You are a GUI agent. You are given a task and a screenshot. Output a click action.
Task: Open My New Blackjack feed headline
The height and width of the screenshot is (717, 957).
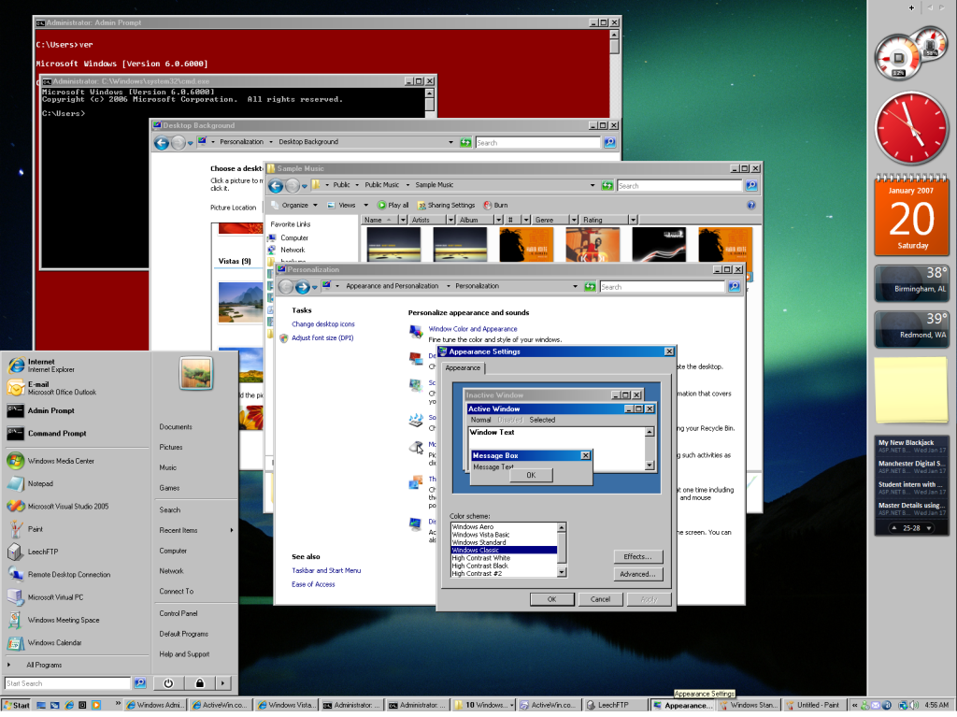pos(906,443)
